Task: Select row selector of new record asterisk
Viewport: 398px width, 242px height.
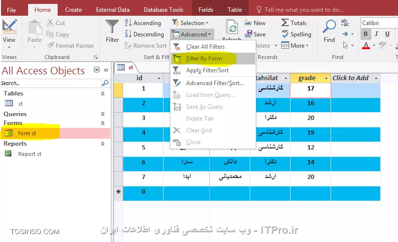Action: (x=118, y=194)
